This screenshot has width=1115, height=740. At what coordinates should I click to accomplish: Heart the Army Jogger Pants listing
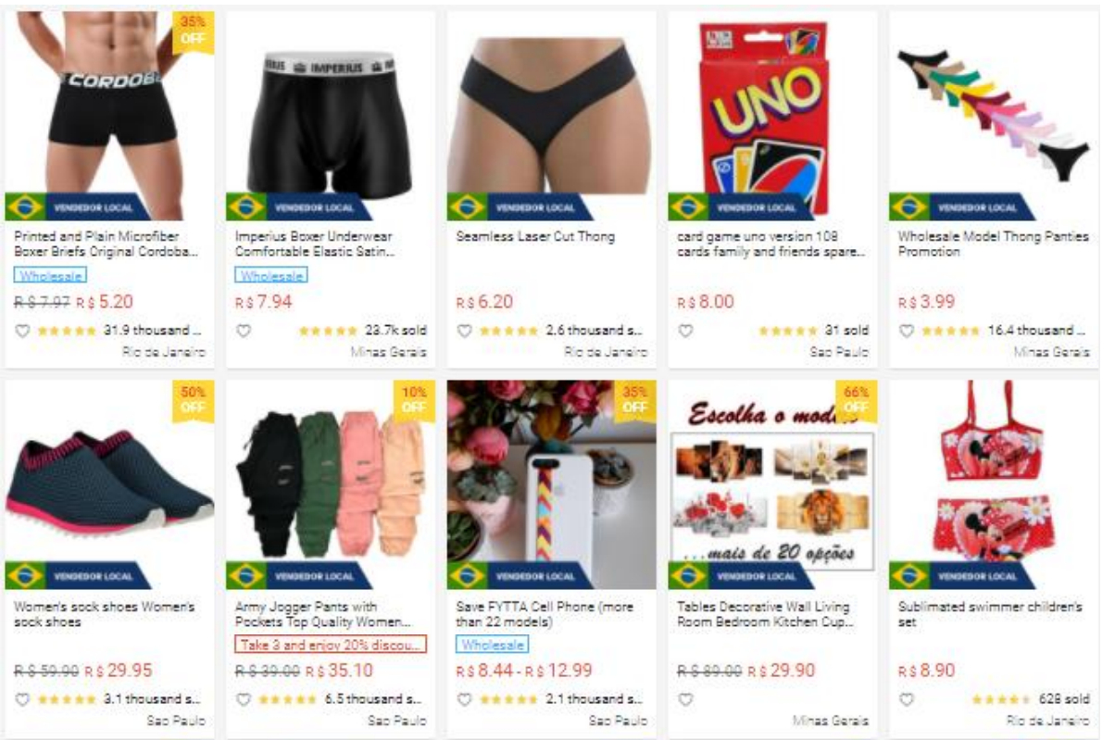click(x=244, y=699)
